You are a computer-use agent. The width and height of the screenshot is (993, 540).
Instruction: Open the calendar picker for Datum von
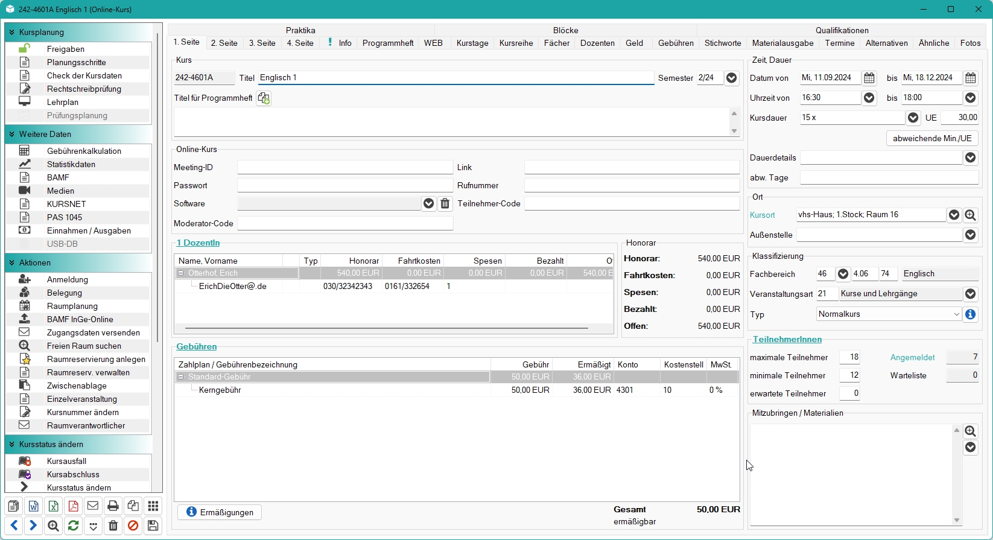869,78
